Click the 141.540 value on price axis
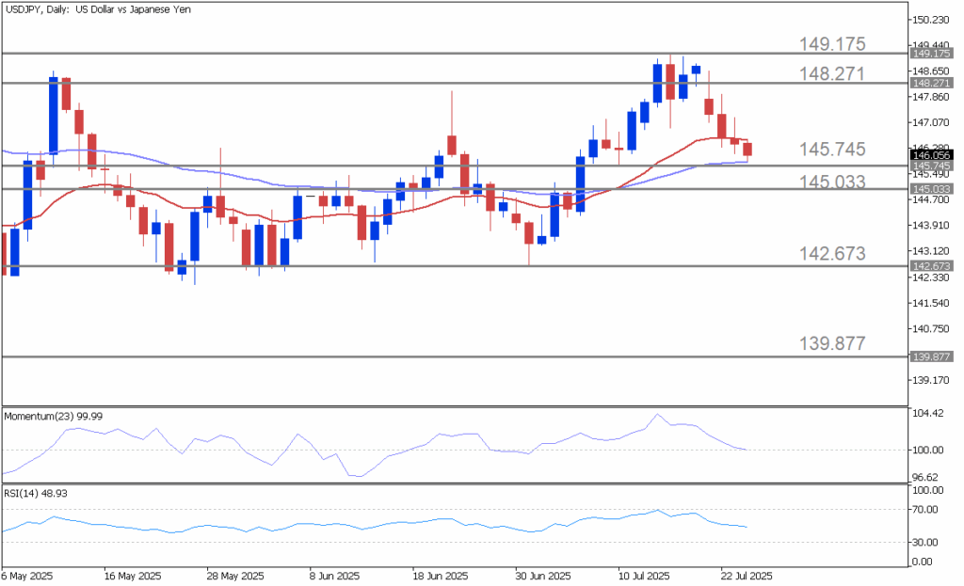The height and width of the screenshot is (586, 964). 931,304
